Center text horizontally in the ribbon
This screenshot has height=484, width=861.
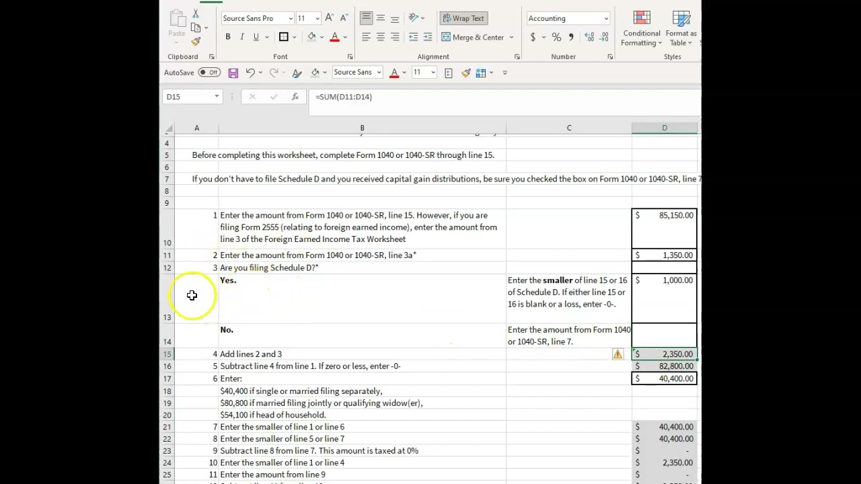(x=381, y=37)
